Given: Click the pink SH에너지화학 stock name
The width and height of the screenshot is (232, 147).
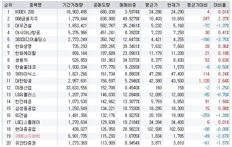Looking at the screenshot, I should pos(28,136).
